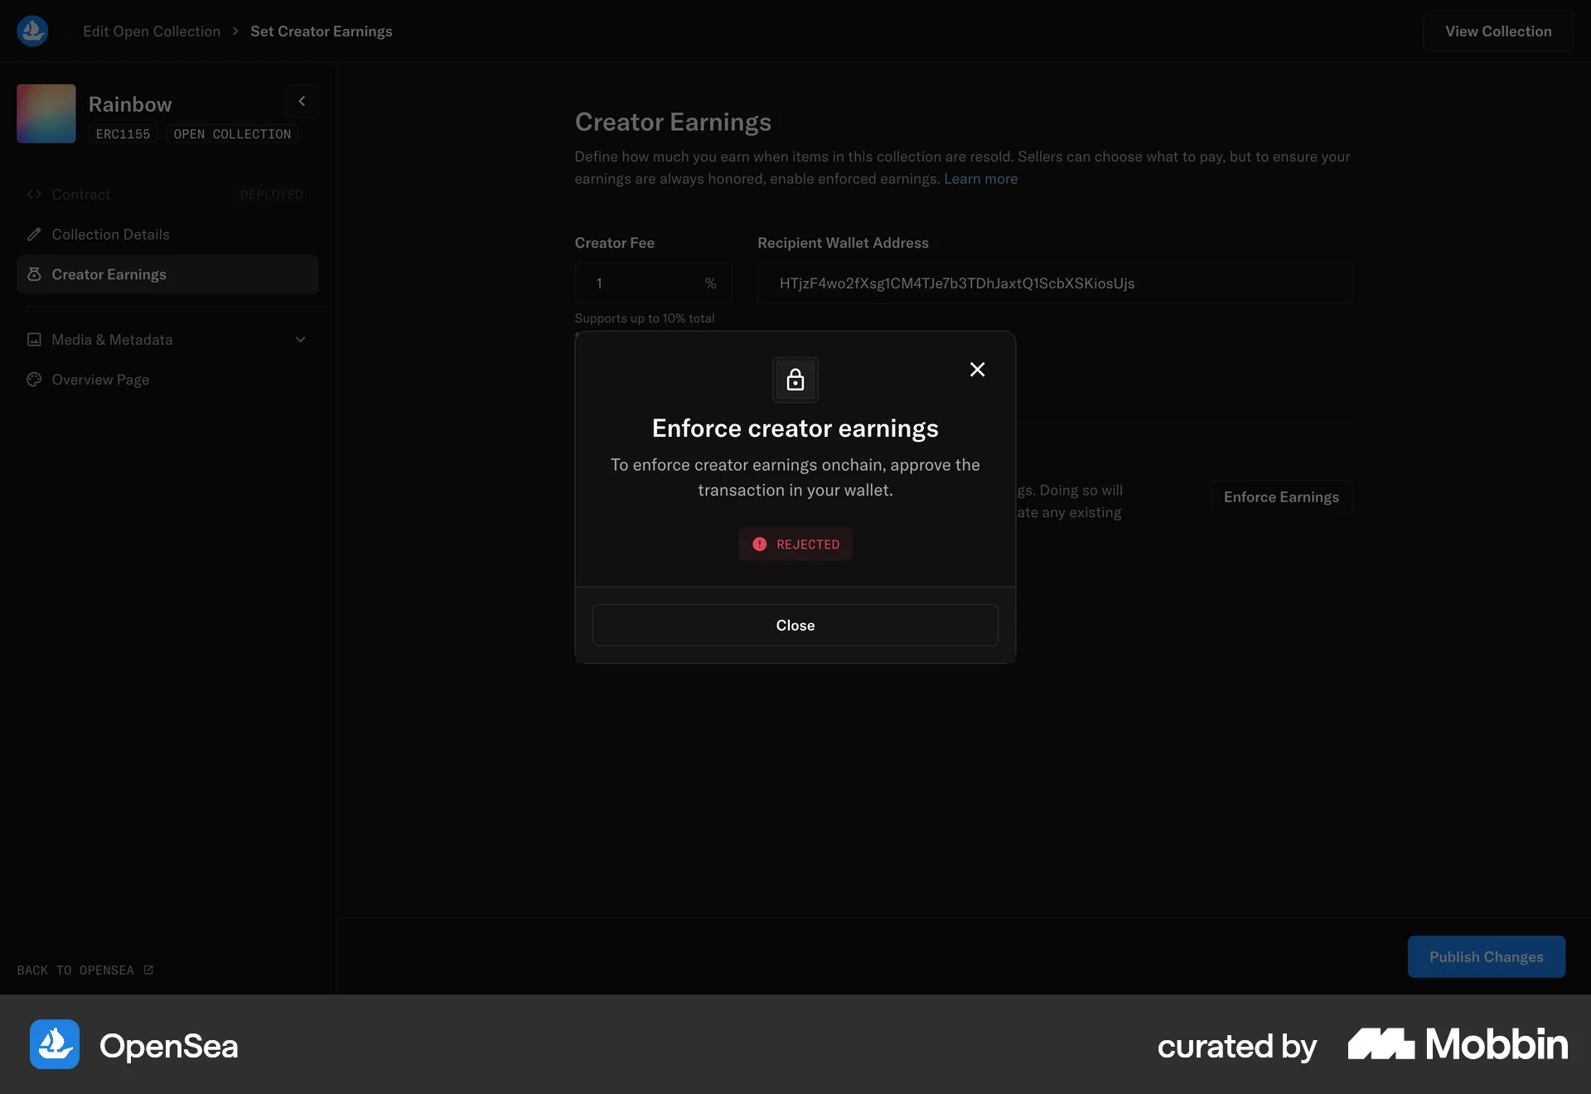Click the image icon beside Media & Metadata
The image size is (1591, 1094).
pyautogui.click(x=34, y=340)
